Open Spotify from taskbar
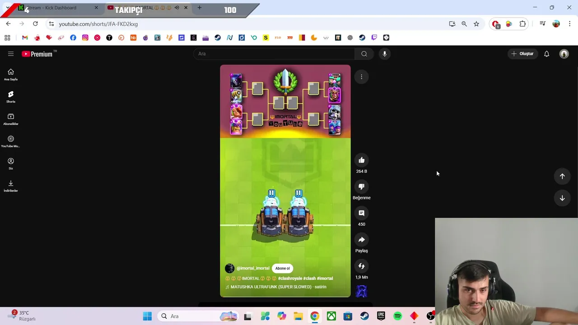578x325 pixels. pos(398,316)
